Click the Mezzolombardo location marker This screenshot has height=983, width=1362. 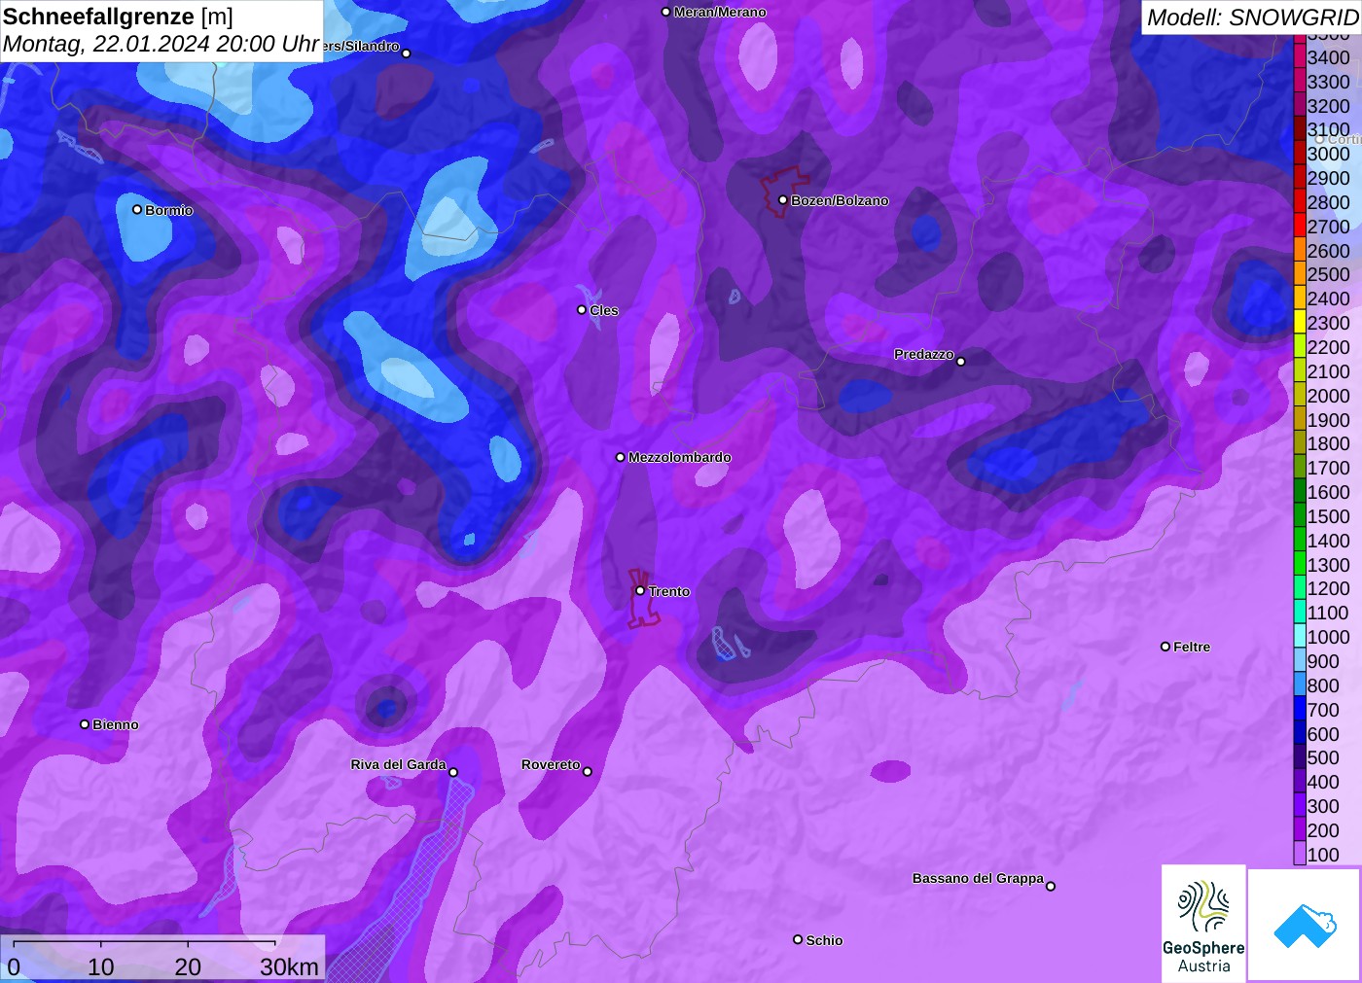tap(620, 456)
